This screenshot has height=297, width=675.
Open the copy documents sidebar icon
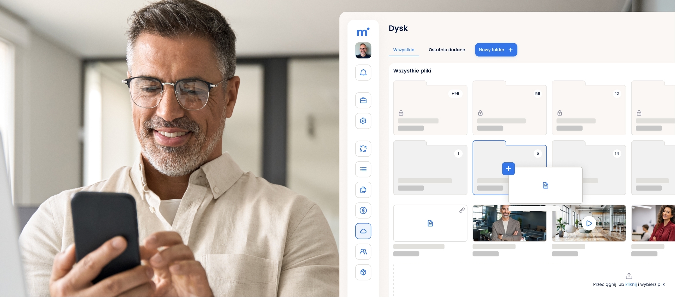(363, 190)
